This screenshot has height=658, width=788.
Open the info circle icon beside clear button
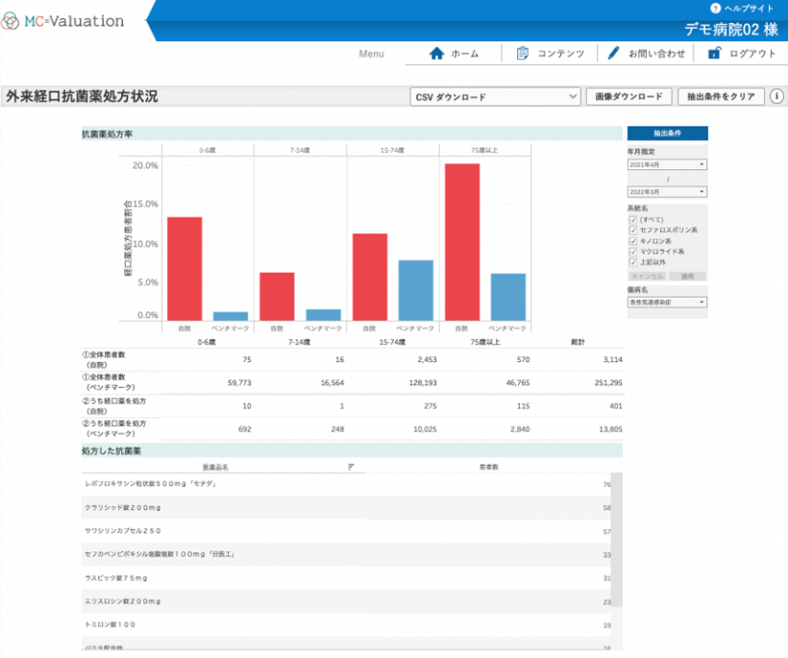(x=776, y=97)
